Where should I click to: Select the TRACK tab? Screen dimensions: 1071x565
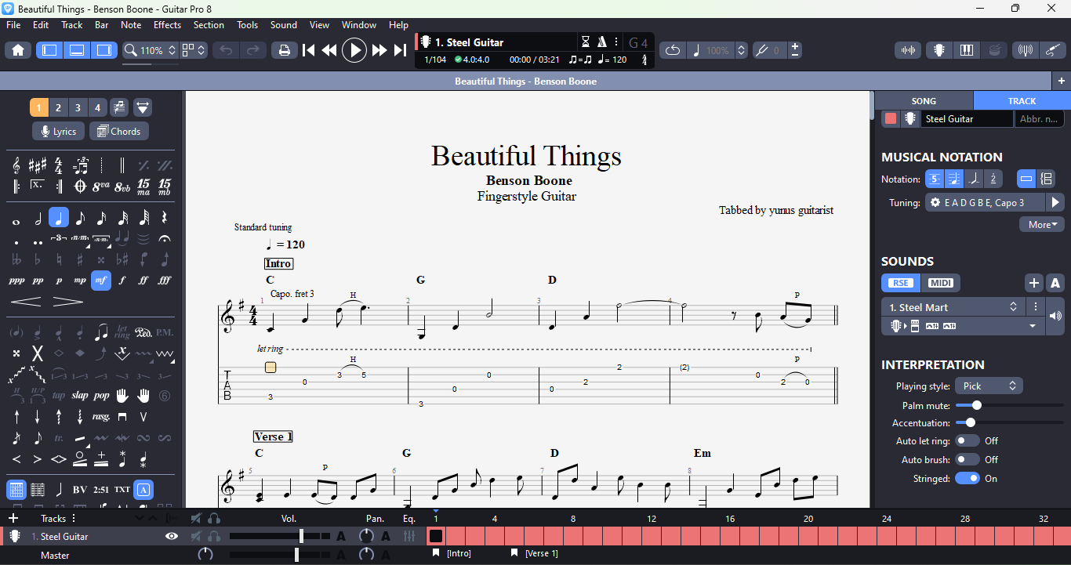[x=1022, y=101]
